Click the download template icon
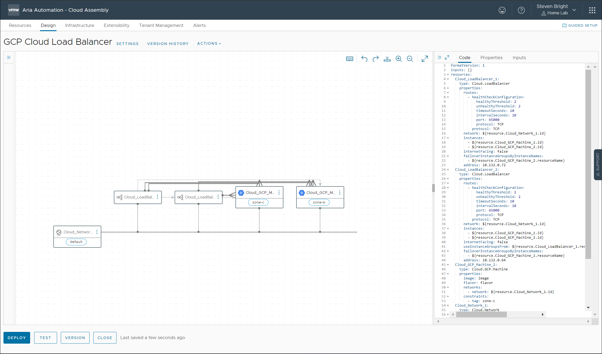 point(387,59)
